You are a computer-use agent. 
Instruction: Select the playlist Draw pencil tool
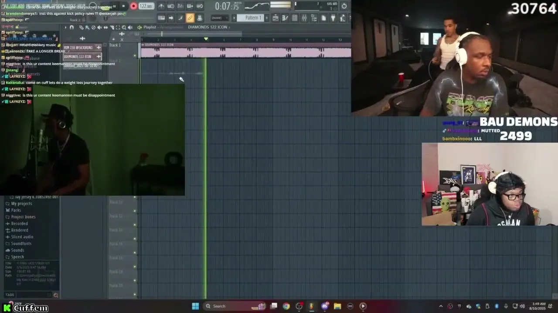point(81,27)
